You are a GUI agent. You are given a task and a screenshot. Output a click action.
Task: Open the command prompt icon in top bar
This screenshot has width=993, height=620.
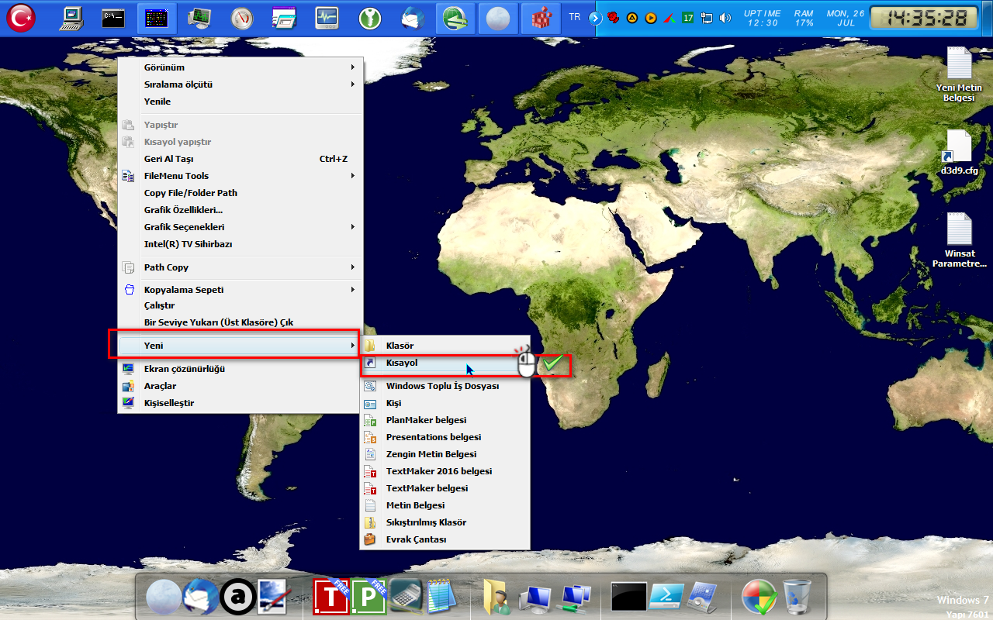[114, 18]
